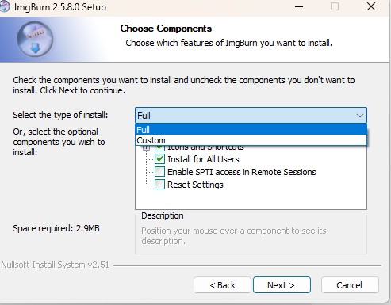
Task: Check the Reset Settings option
Action: (x=159, y=185)
